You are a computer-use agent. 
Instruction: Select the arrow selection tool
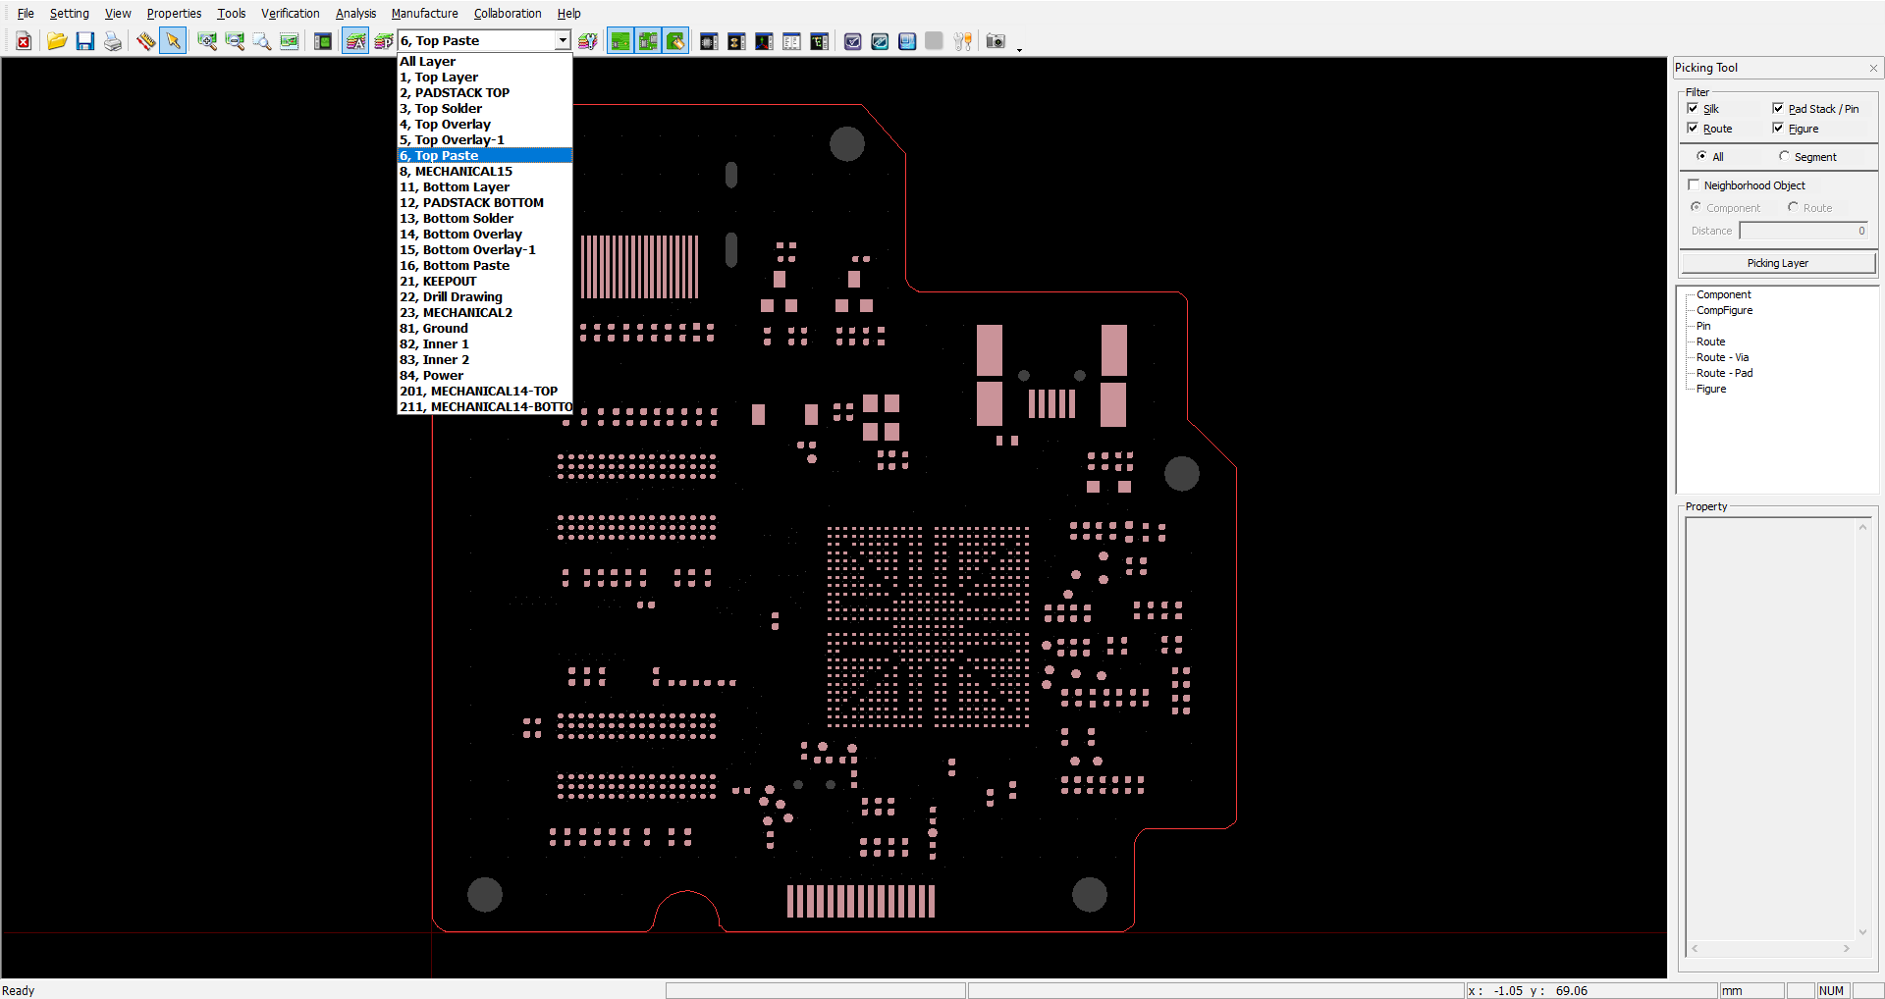[x=172, y=41]
